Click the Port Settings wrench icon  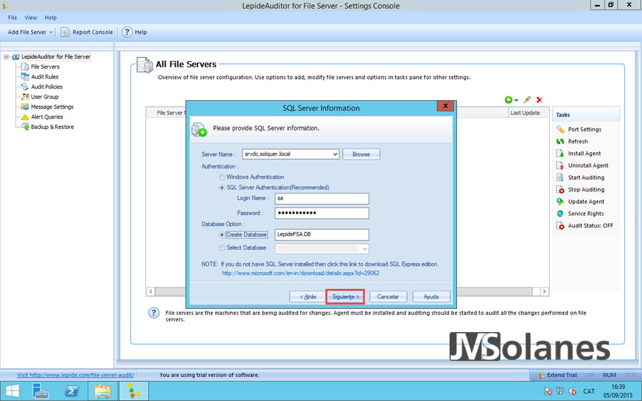click(x=560, y=129)
